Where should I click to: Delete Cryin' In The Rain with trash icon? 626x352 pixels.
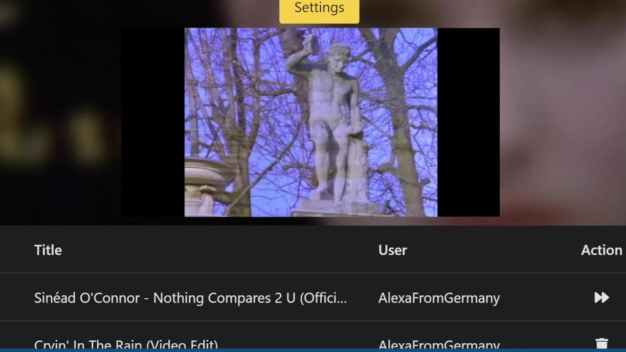coord(602,344)
